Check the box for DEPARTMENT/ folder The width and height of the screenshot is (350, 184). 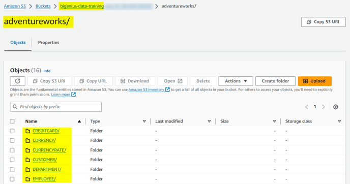pos(12,169)
